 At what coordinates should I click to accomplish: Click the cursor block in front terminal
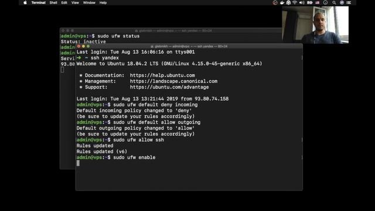pyautogui.click(x=78, y=163)
